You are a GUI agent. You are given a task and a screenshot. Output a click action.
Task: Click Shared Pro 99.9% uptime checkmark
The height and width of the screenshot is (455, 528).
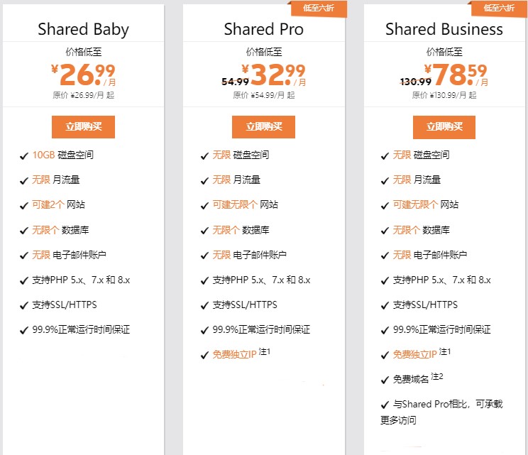tap(204, 330)
